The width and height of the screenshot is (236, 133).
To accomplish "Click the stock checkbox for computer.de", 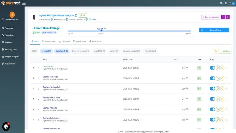I will pos(199,68).
